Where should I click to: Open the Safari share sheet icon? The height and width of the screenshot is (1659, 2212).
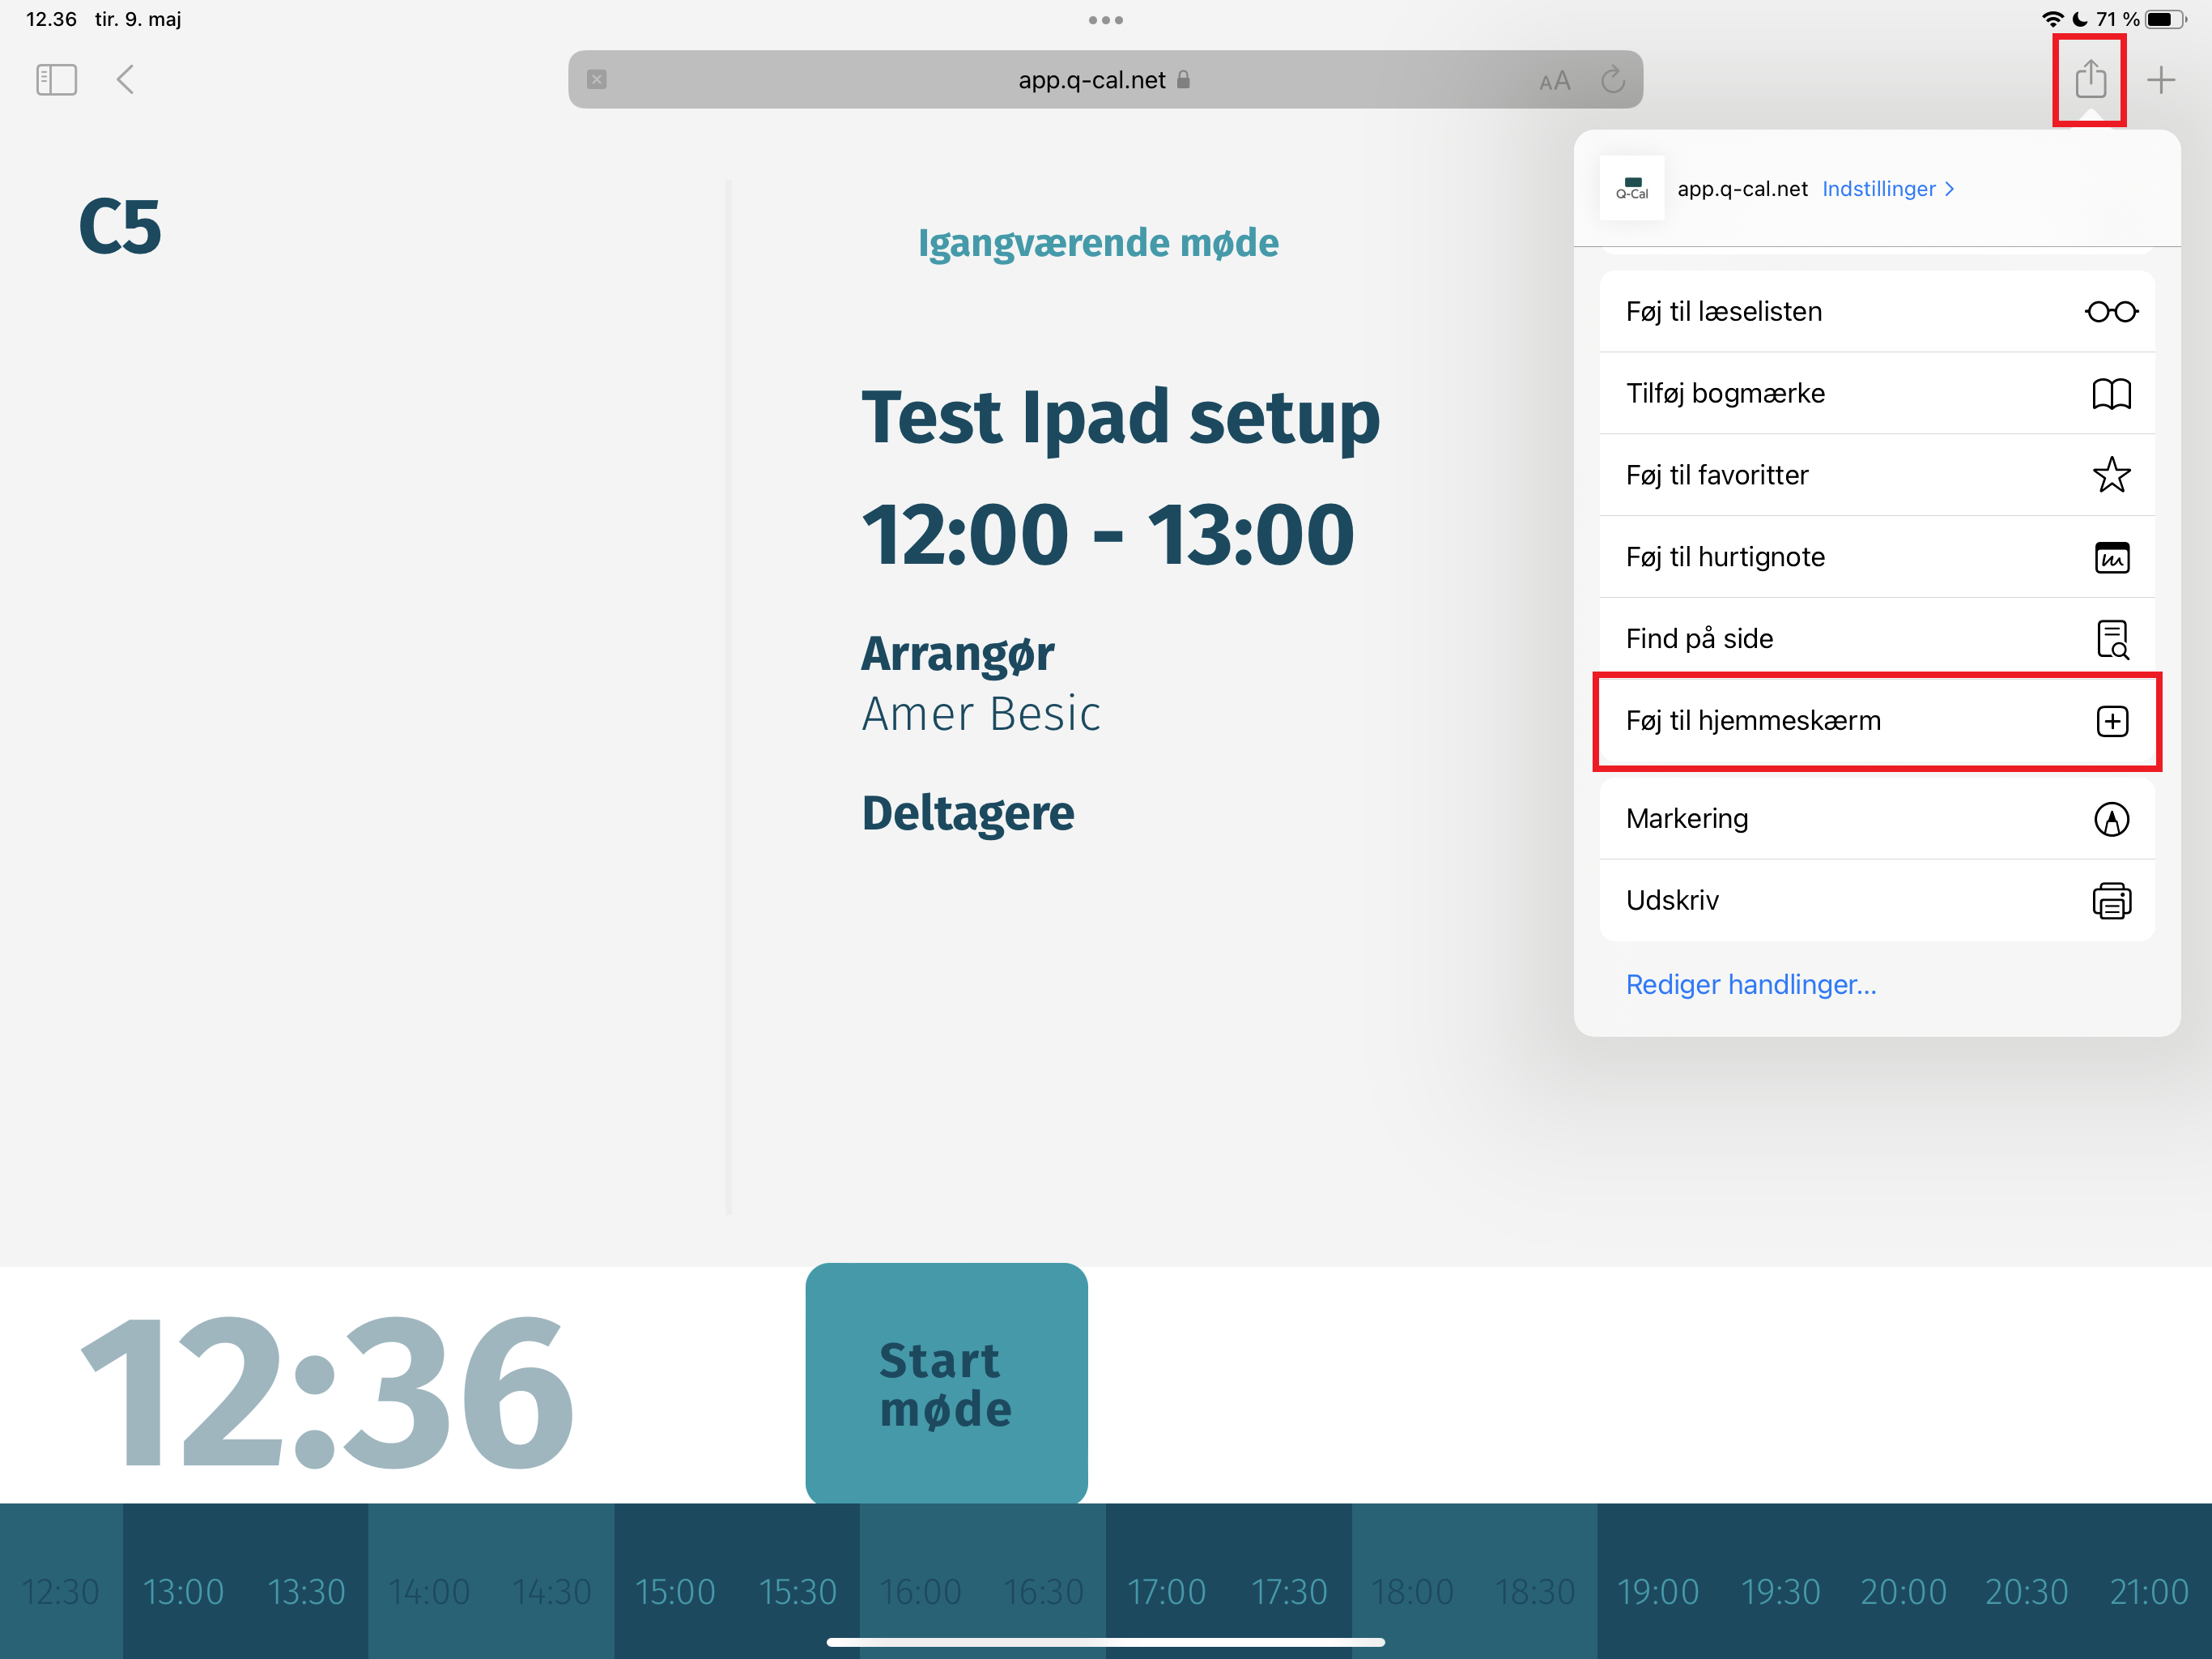2090,78
